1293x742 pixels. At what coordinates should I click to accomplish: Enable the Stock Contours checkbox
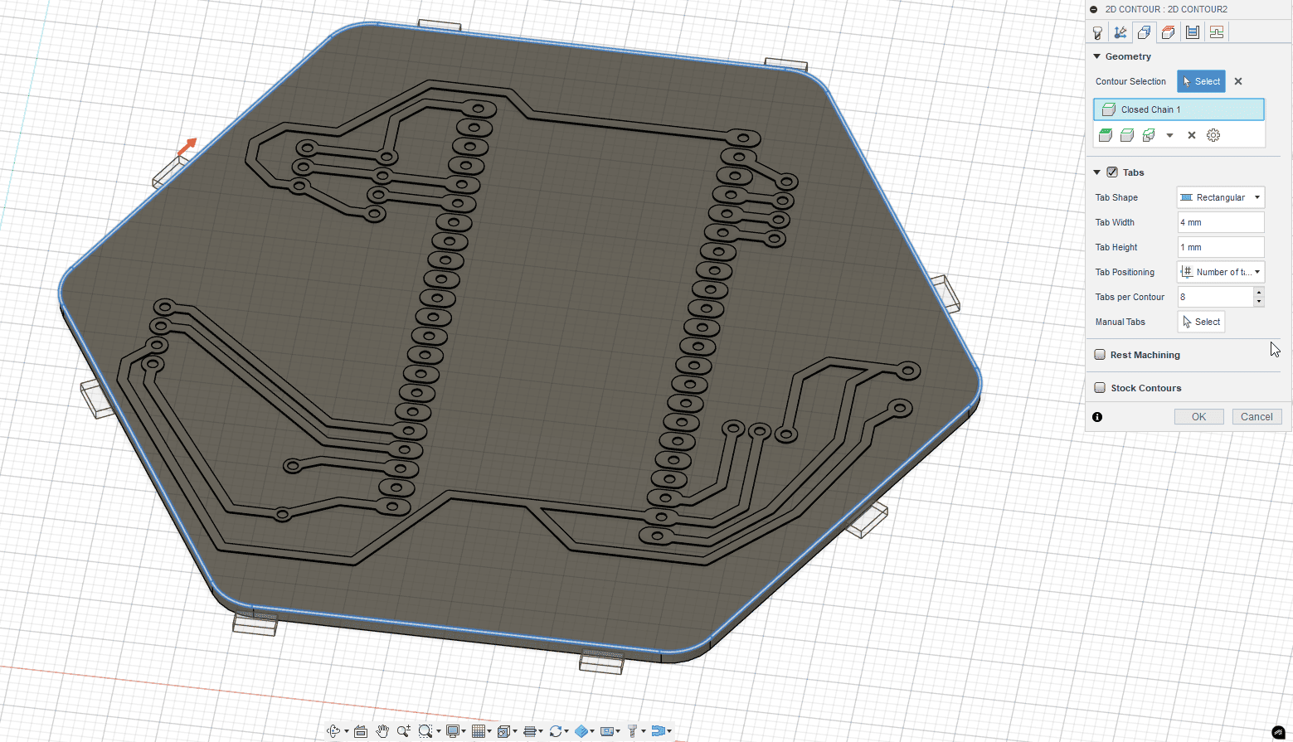1100,388
